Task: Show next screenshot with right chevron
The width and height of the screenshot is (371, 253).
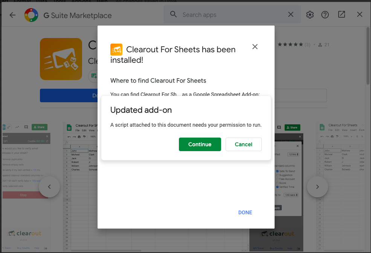Action: [x=317, y=187]
